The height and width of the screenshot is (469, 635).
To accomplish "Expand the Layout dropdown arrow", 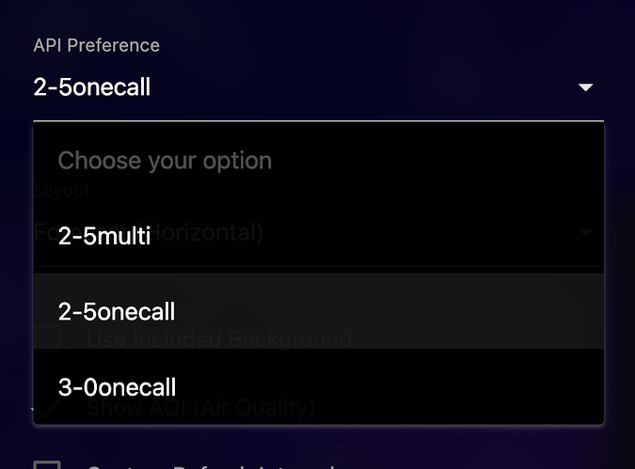I will [585, 232].
